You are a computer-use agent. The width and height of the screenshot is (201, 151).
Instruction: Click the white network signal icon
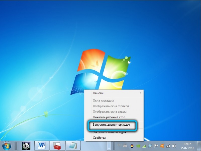(168, 146)
